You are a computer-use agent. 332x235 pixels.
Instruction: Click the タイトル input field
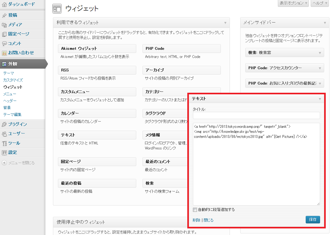pyautogui.click(x=256, y=116)
